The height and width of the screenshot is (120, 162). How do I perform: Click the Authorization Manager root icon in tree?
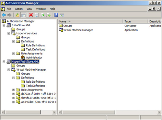tap(4, 21)
